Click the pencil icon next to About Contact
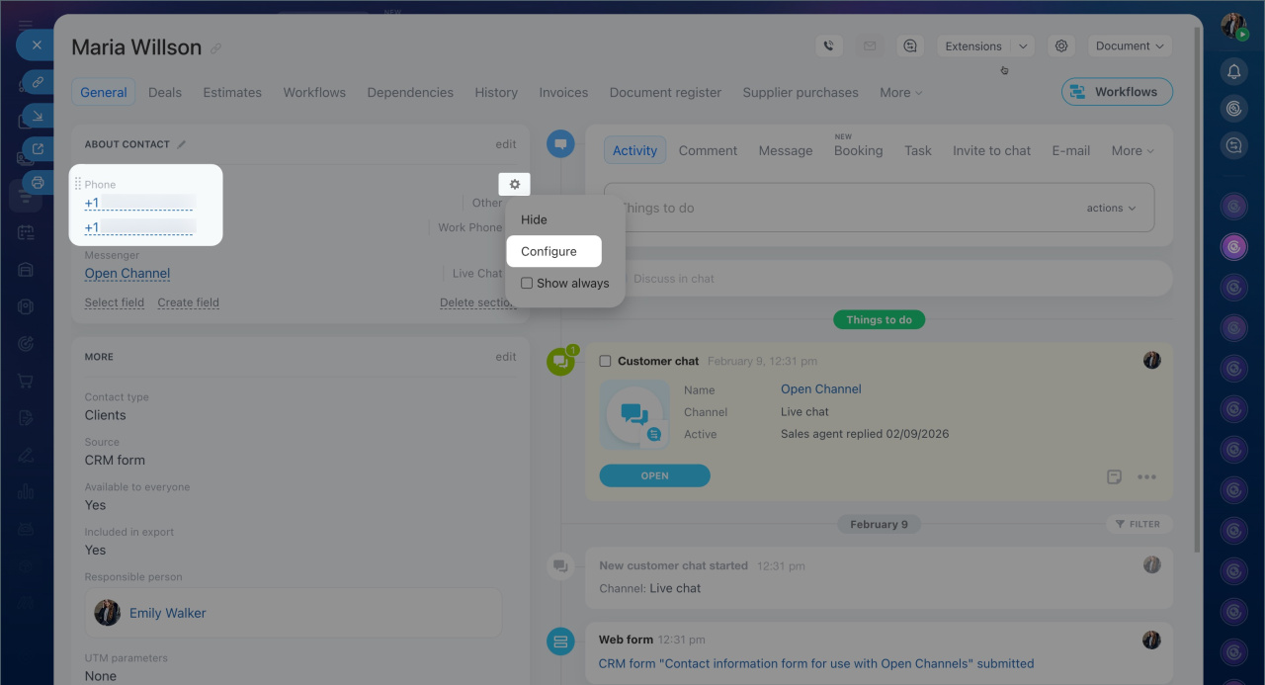The image size is (1265, 685). tap(182, 144)
